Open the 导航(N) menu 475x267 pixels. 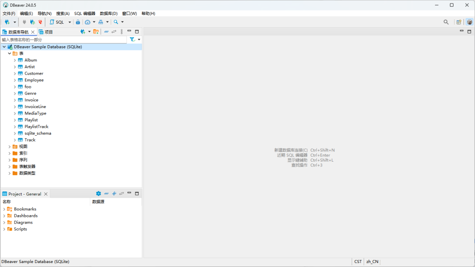coord(44,14)
